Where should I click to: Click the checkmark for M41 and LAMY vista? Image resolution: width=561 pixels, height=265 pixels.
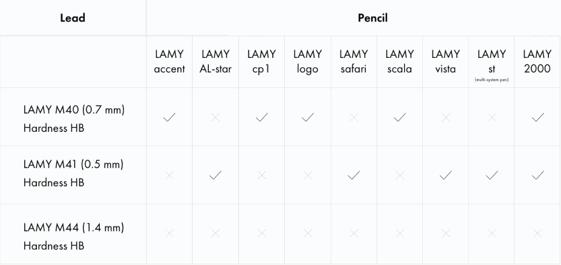(x=446, y=175)
